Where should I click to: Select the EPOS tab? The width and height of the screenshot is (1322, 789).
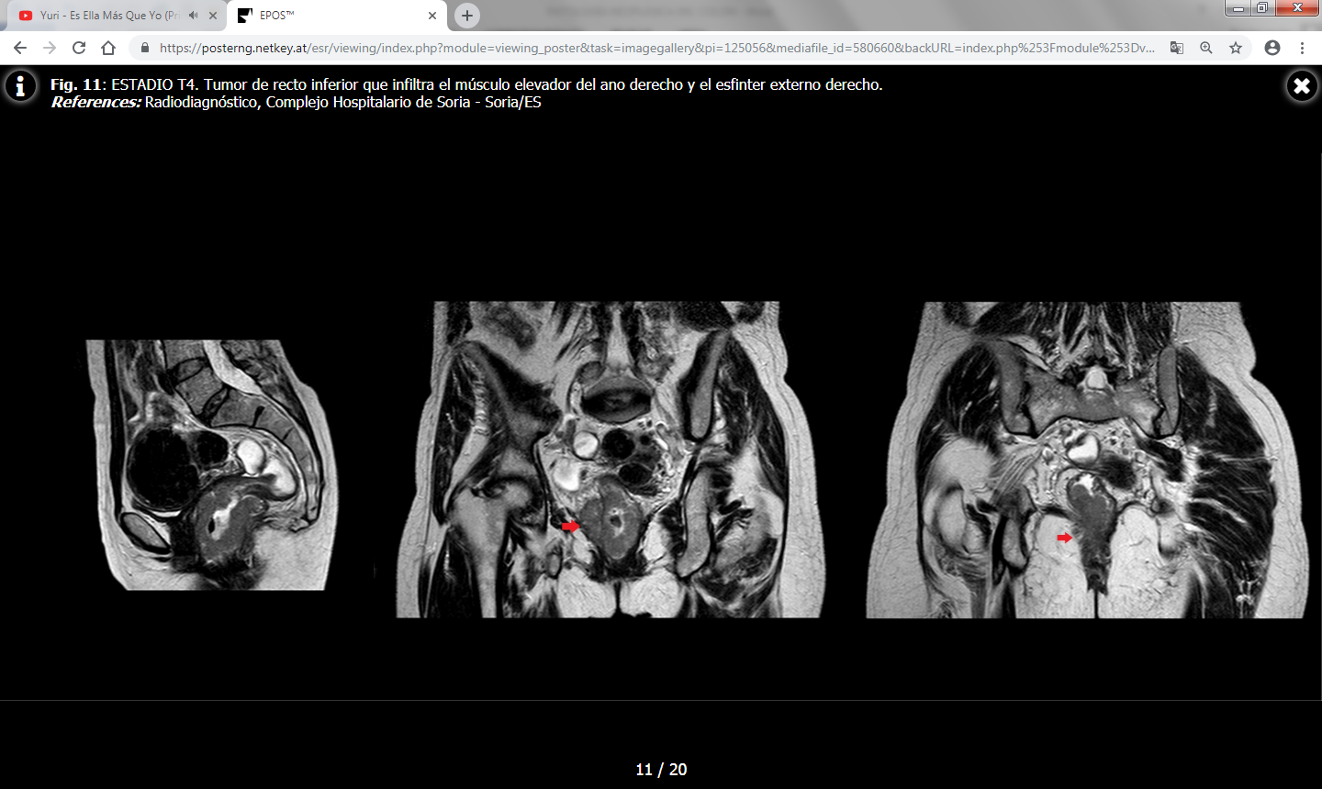pyautogui.click(x=330, y=16)
